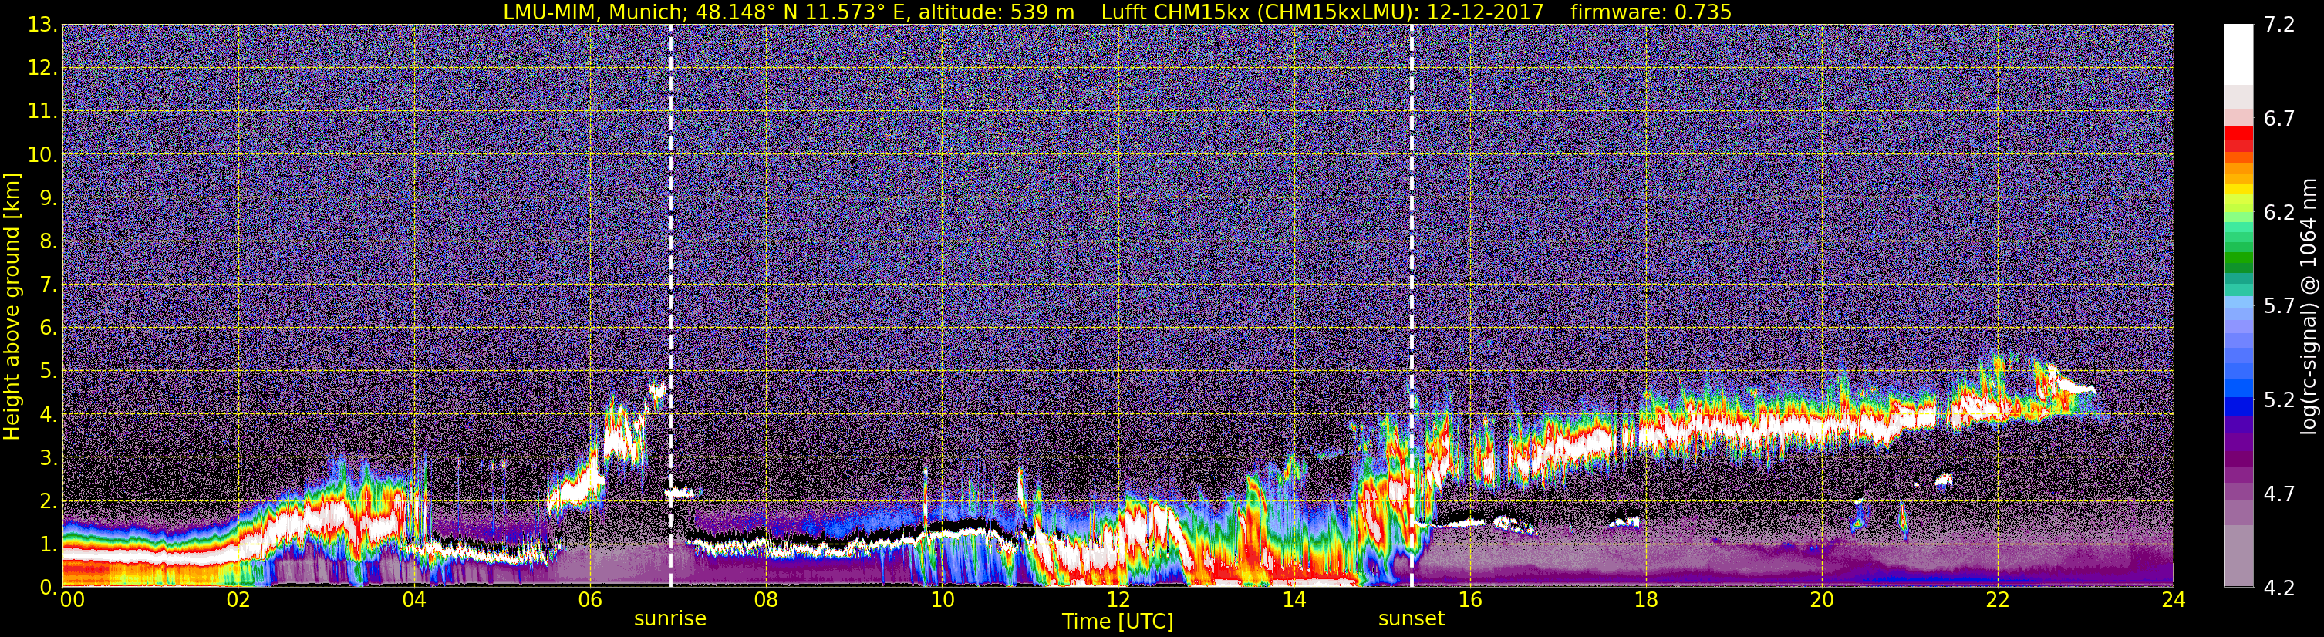
Task: Click the white dashed sunset marker line
Action: pyautogui.click(x=1411, y=306)
